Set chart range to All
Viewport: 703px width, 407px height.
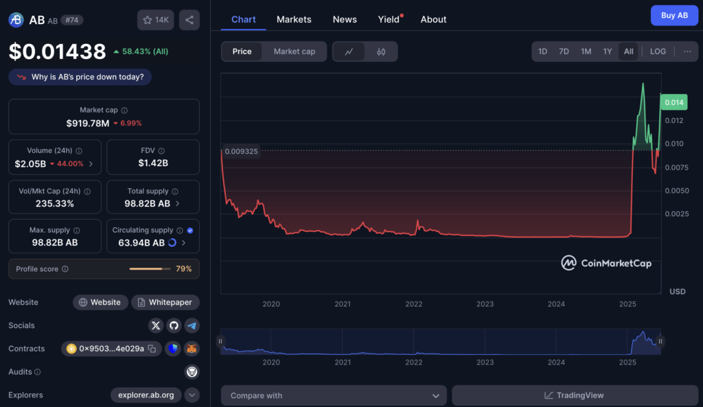[629, 51]
